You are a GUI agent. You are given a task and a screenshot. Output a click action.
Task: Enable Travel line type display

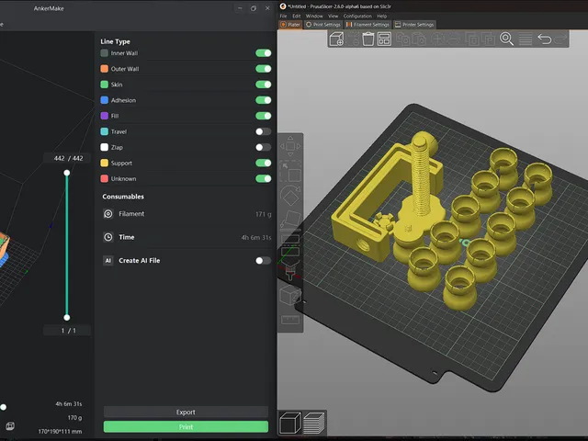coord(264,131)
